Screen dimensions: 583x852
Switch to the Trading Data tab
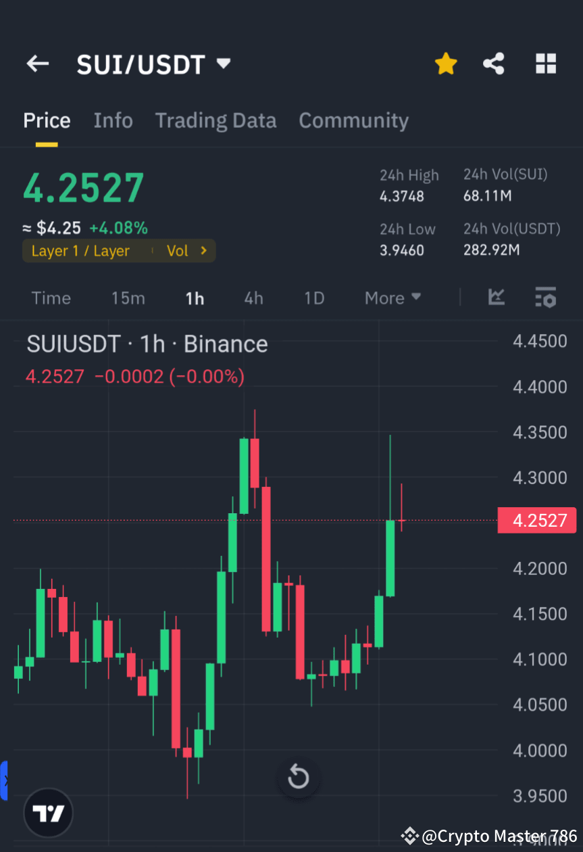tap(216, 120)
